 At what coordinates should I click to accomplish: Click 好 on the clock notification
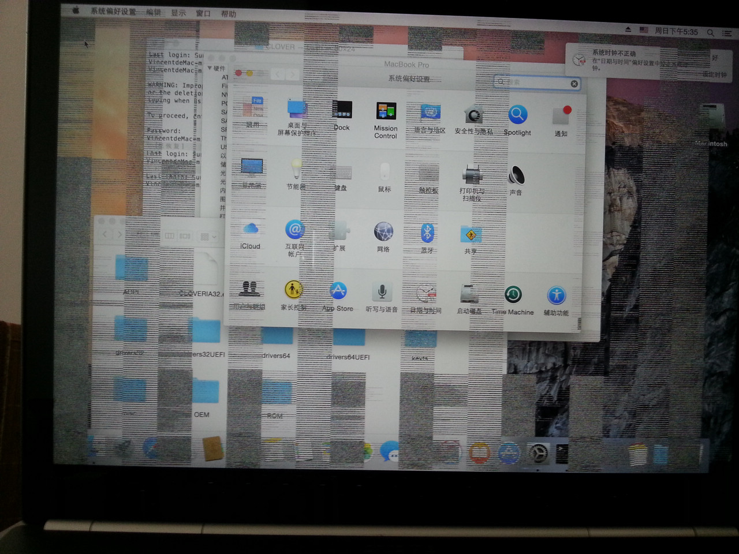[715, 58]
